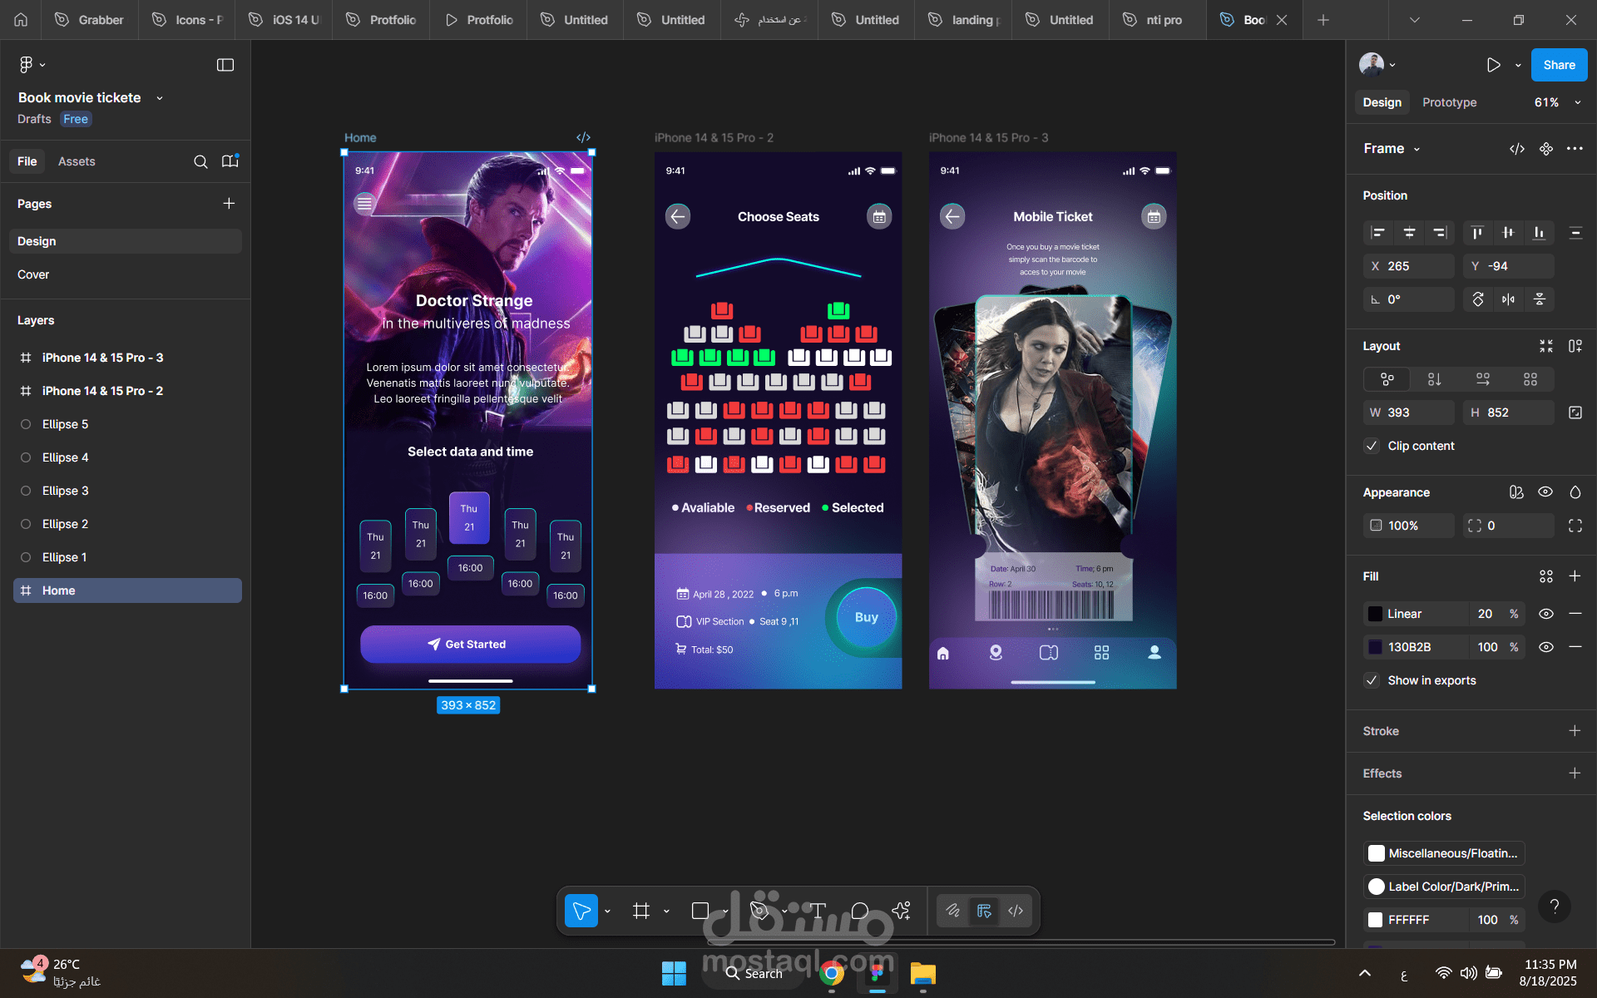1597x998 pixels.
Task: Click the 130B2B fill color swatch
Action: pos(1376,647)
